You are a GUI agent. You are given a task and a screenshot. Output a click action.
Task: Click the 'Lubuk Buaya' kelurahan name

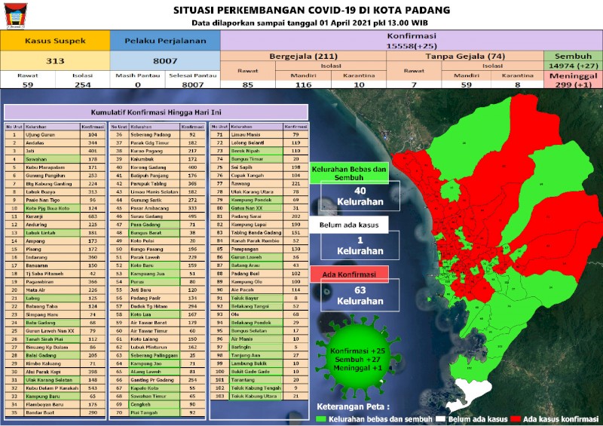tap(41, 192)
